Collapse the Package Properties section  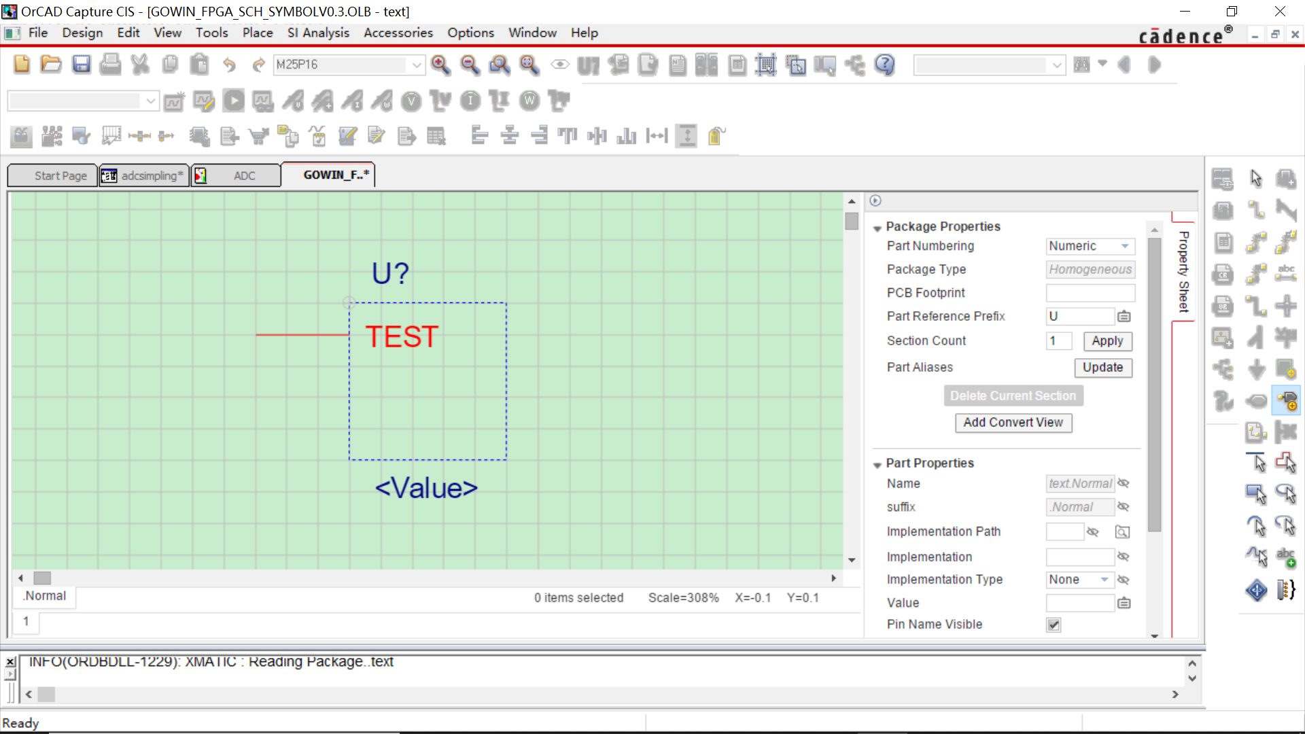(877, 228)
